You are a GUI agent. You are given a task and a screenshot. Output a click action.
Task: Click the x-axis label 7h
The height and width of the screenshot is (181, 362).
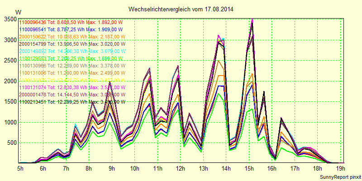66,168
